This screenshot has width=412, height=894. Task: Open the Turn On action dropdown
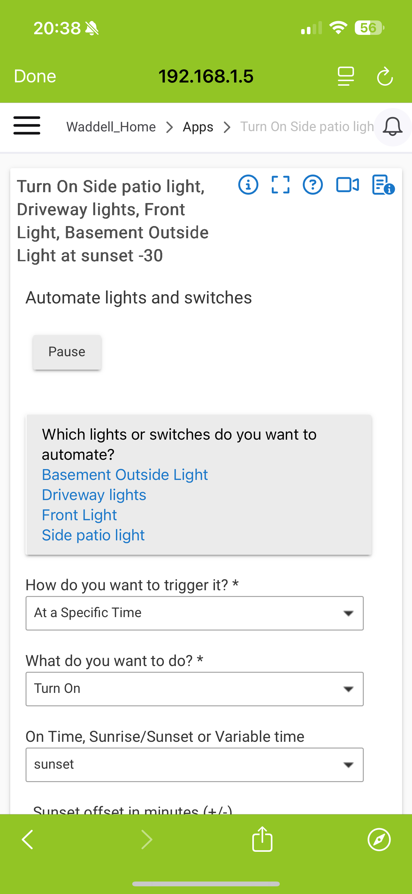coord(195,689)
